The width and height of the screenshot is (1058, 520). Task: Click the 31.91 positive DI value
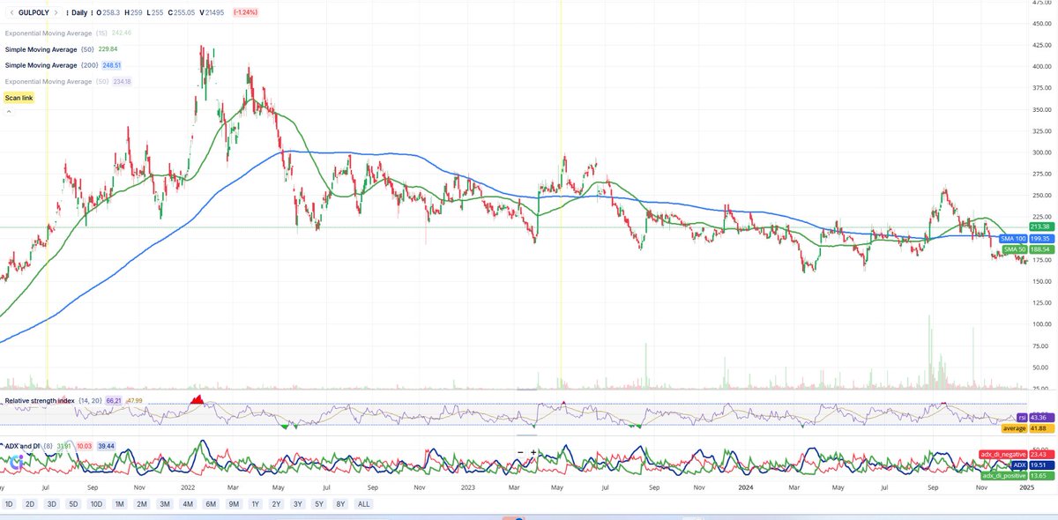click(64, 446)
